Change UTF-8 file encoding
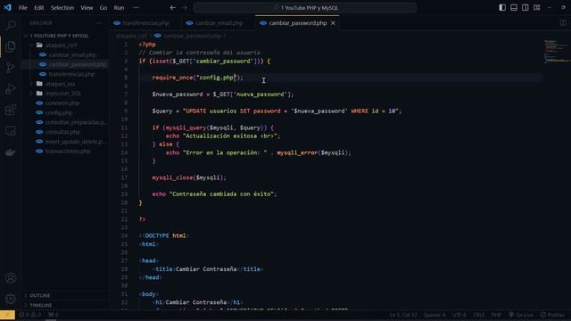This screenshot has width=571, height=321. 459,315
